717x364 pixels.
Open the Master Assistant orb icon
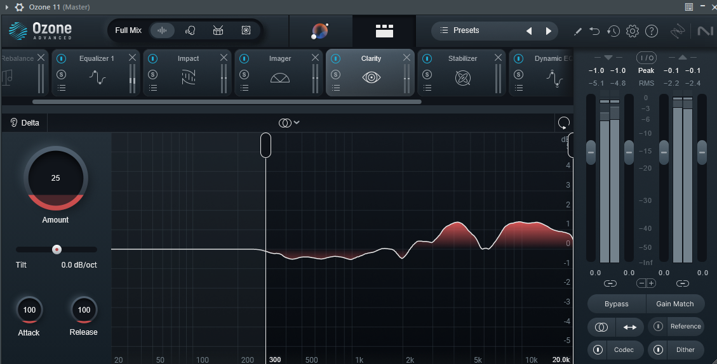tap(319, 30)
